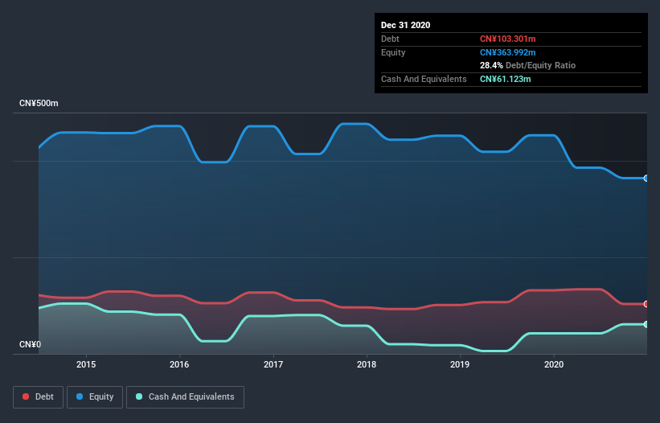The width and height of the screenshot is (660, 423).
Task: Click the Equity value CN¥363.992m
Action: [x=507, y=52]
